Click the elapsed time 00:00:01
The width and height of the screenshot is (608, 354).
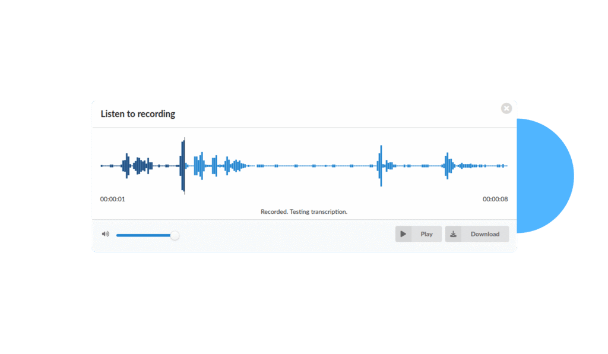point(112,200)
